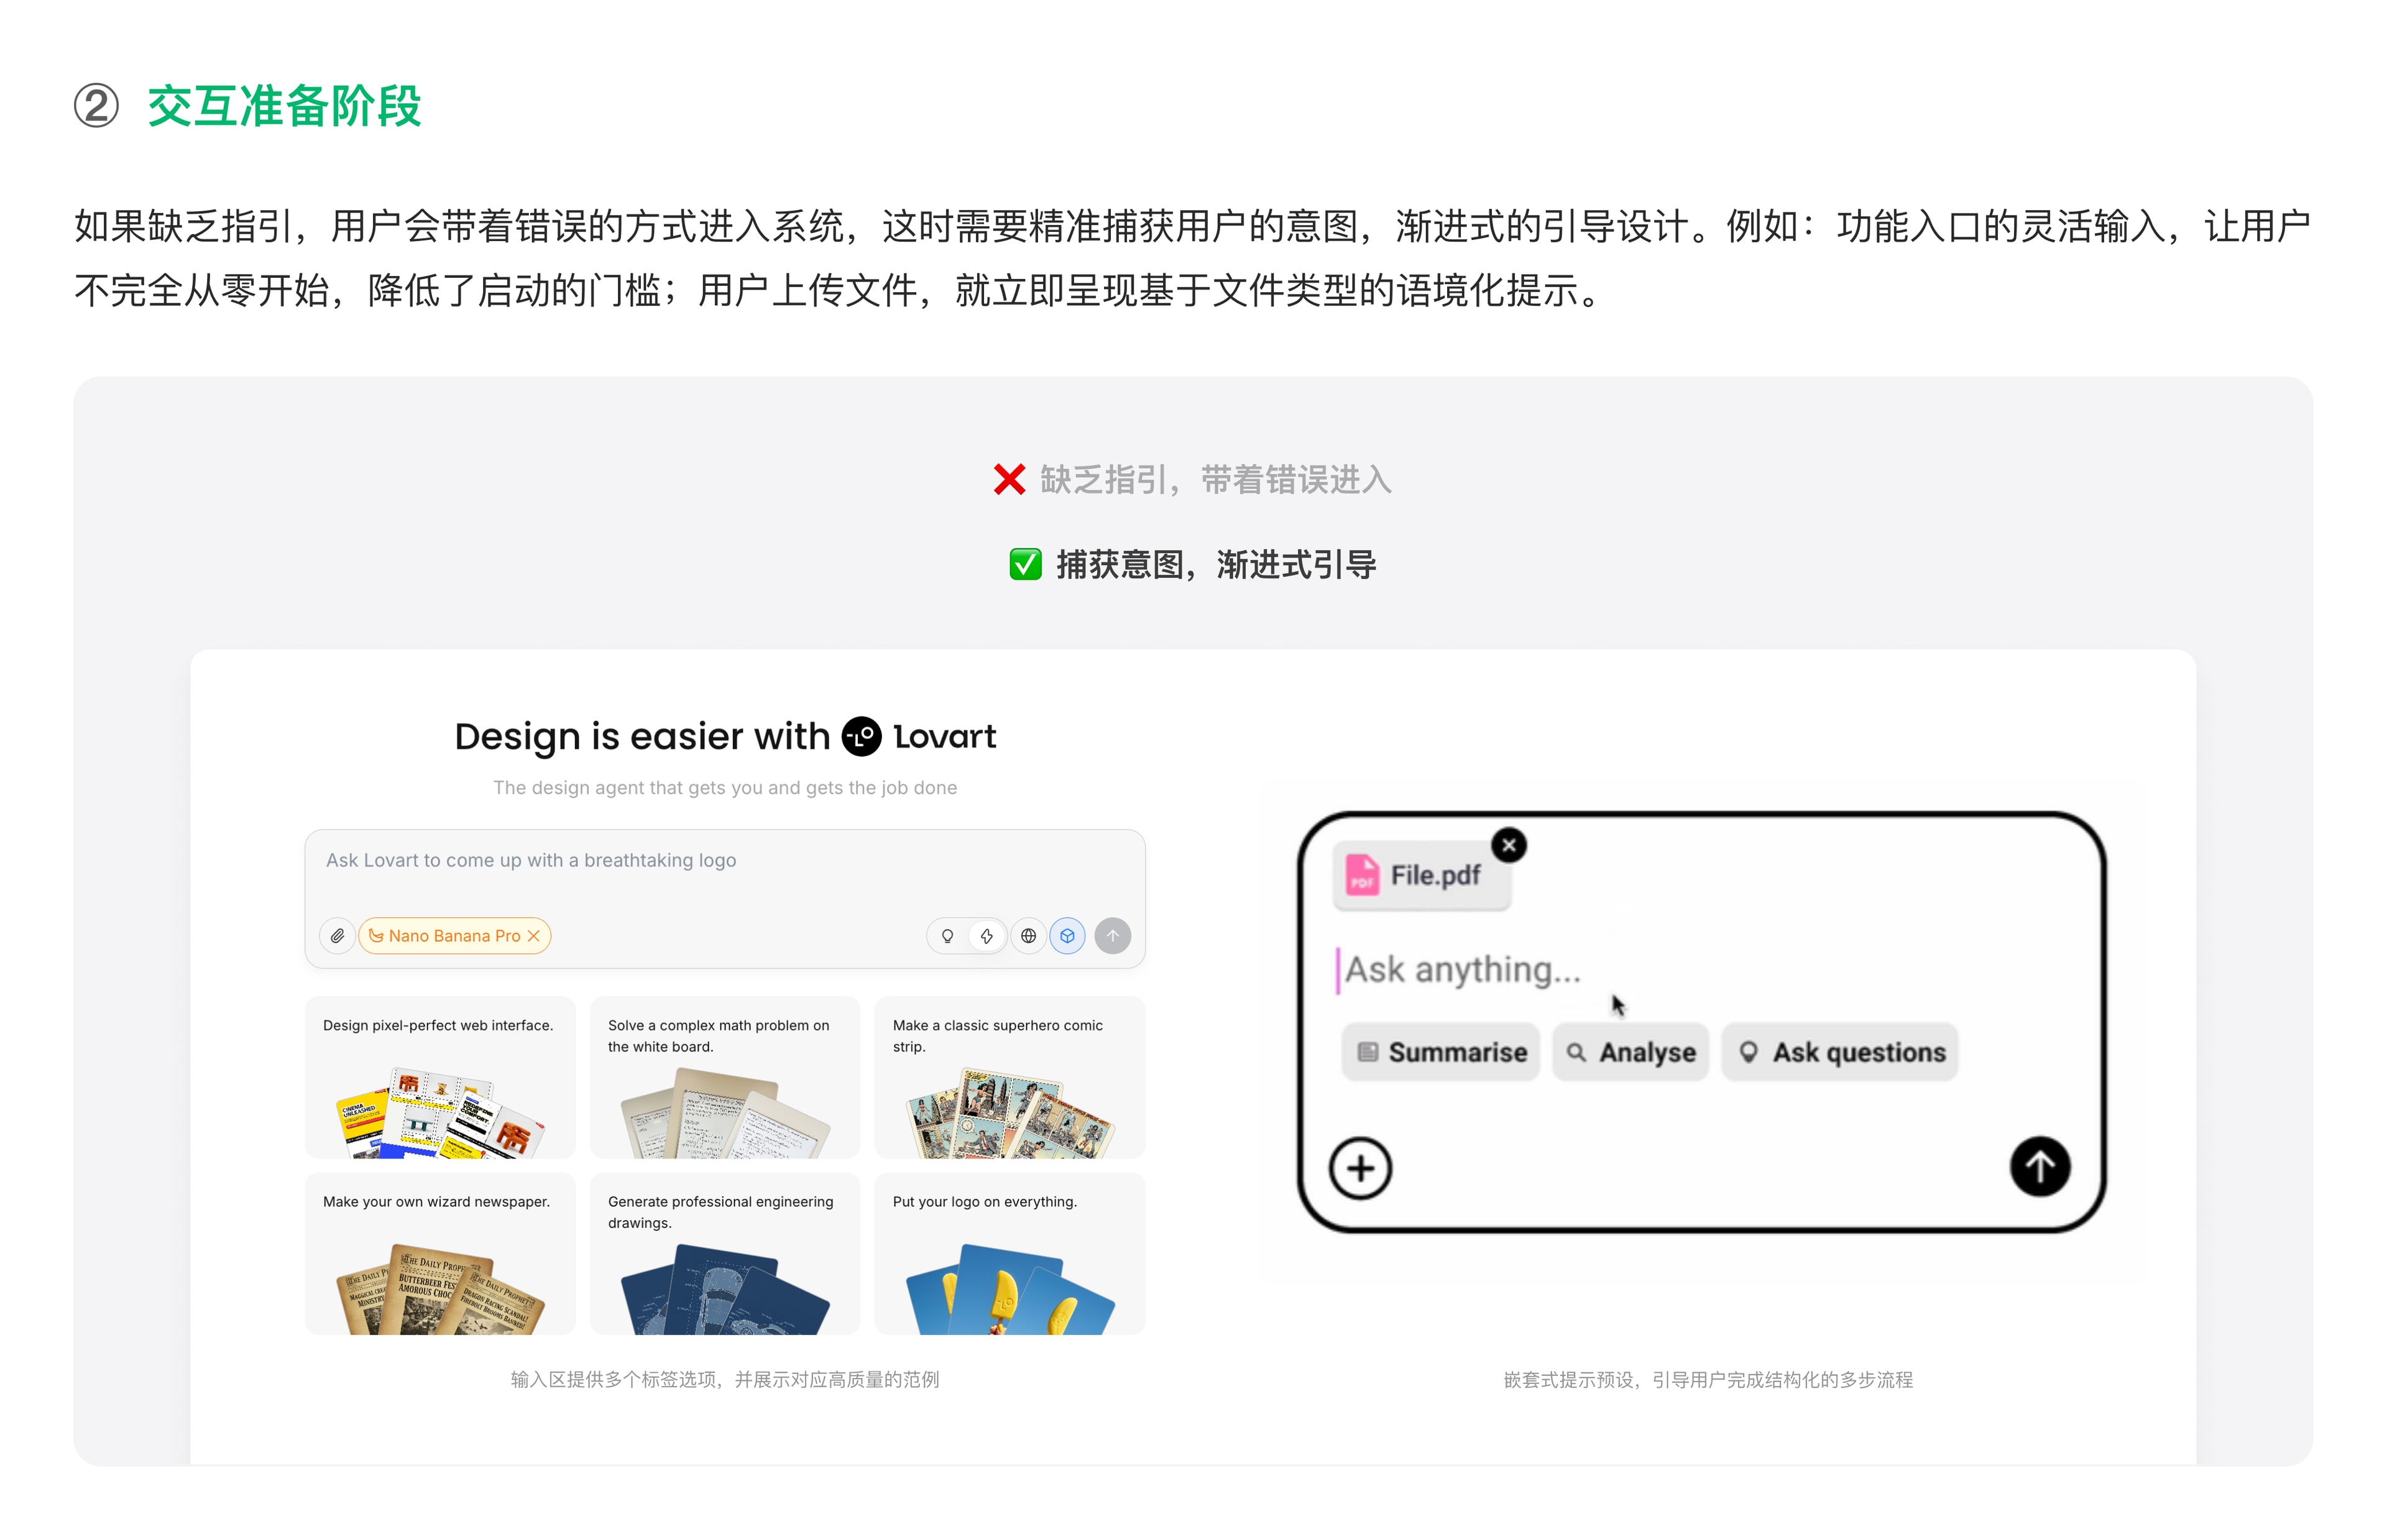
Task: Open the Put your logo on everything card
Action: click(x=1009, y=1253)
